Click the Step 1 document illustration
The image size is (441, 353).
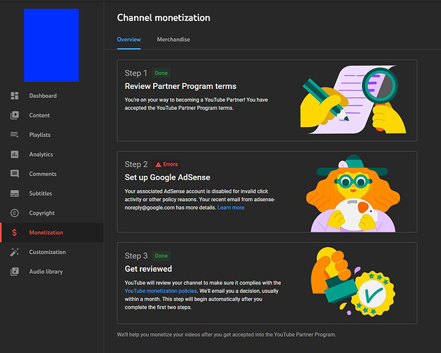[354, 100]
